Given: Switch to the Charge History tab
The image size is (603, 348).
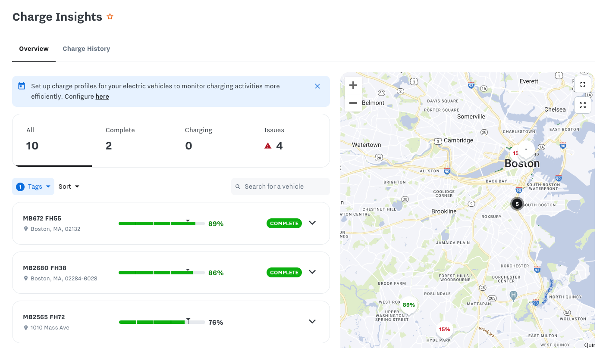Looking at the screenshot, I should (x=86, y=48).
